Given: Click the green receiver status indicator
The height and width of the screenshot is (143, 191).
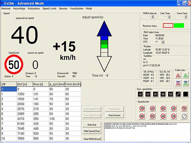Looking at the screenshot, I should click(179, 25).
